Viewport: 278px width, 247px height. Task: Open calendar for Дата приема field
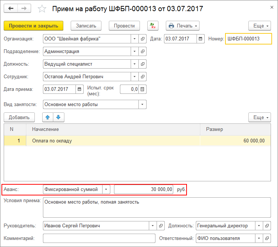(x=80, y=89)
